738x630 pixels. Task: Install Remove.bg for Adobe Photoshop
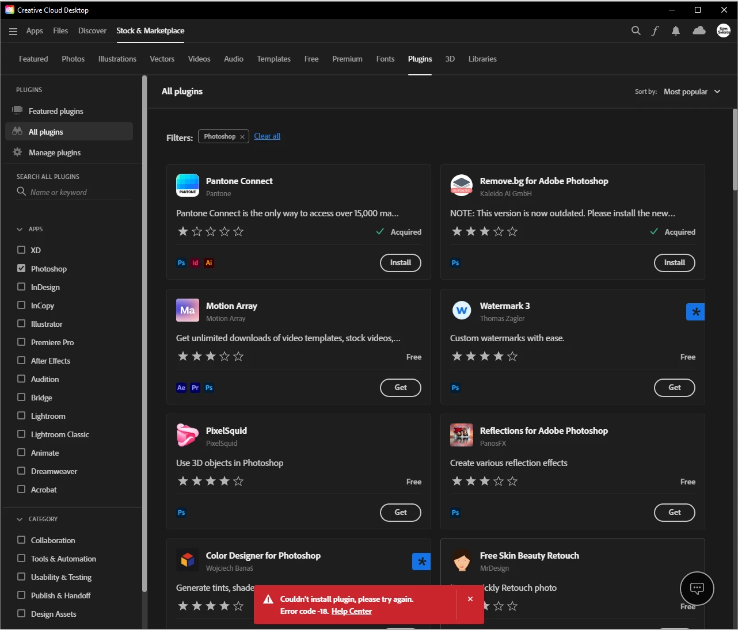(x=675, y=263)
